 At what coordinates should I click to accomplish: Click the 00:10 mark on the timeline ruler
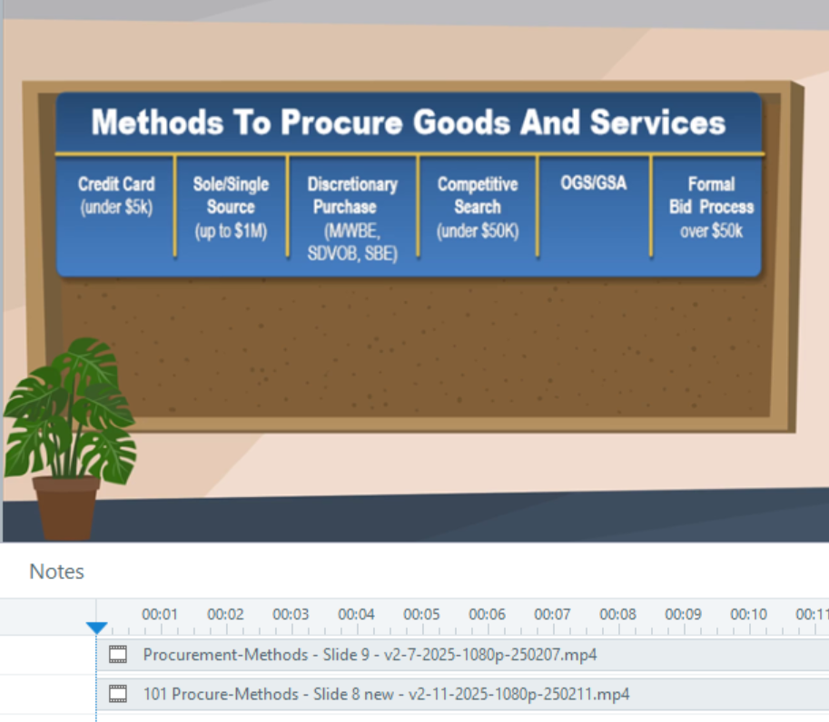click(748, 614)
